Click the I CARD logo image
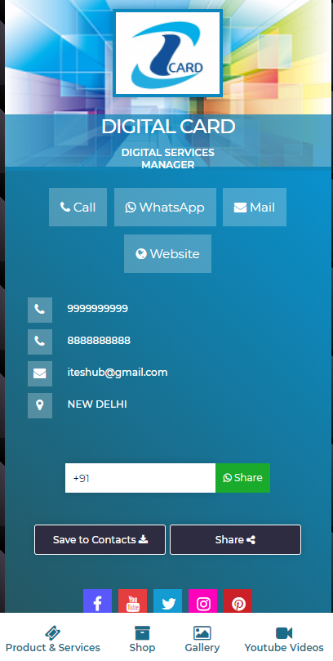The image size is (333, 661). click(167, 53)
